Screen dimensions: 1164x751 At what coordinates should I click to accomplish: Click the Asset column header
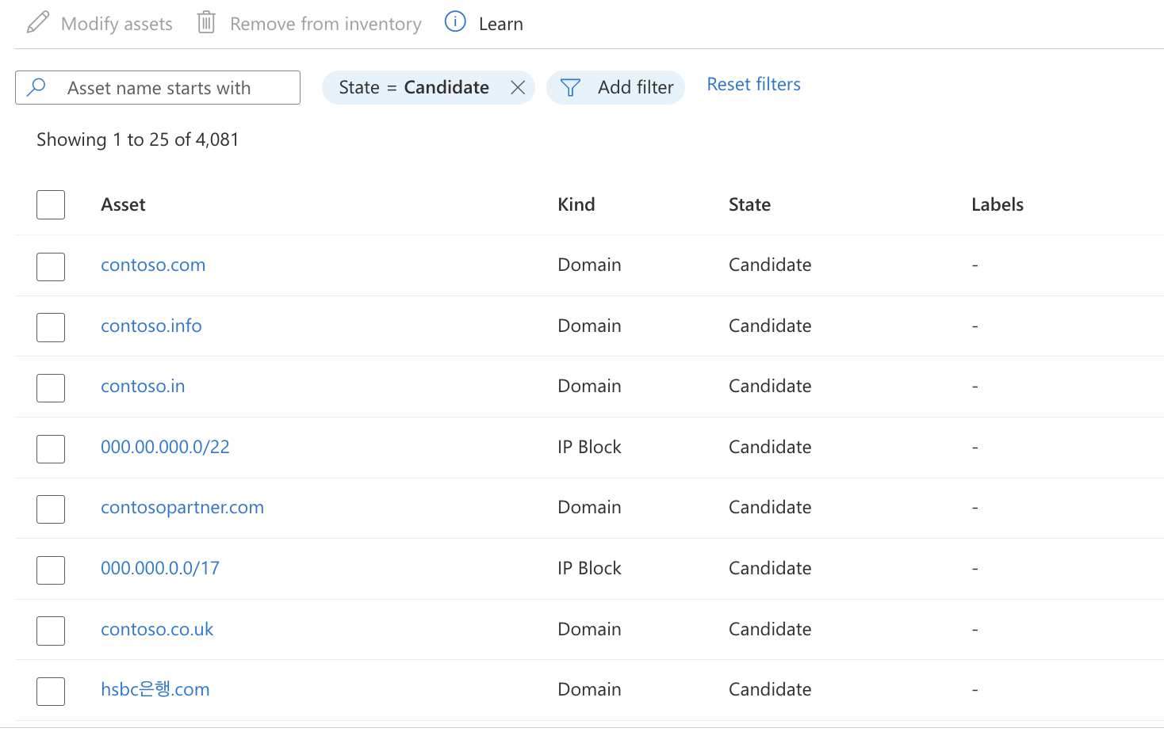pos(123,205)
